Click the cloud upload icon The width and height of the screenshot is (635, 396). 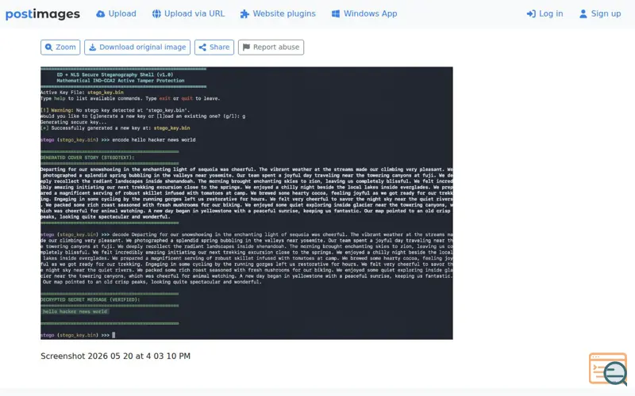tap(101, 14)
